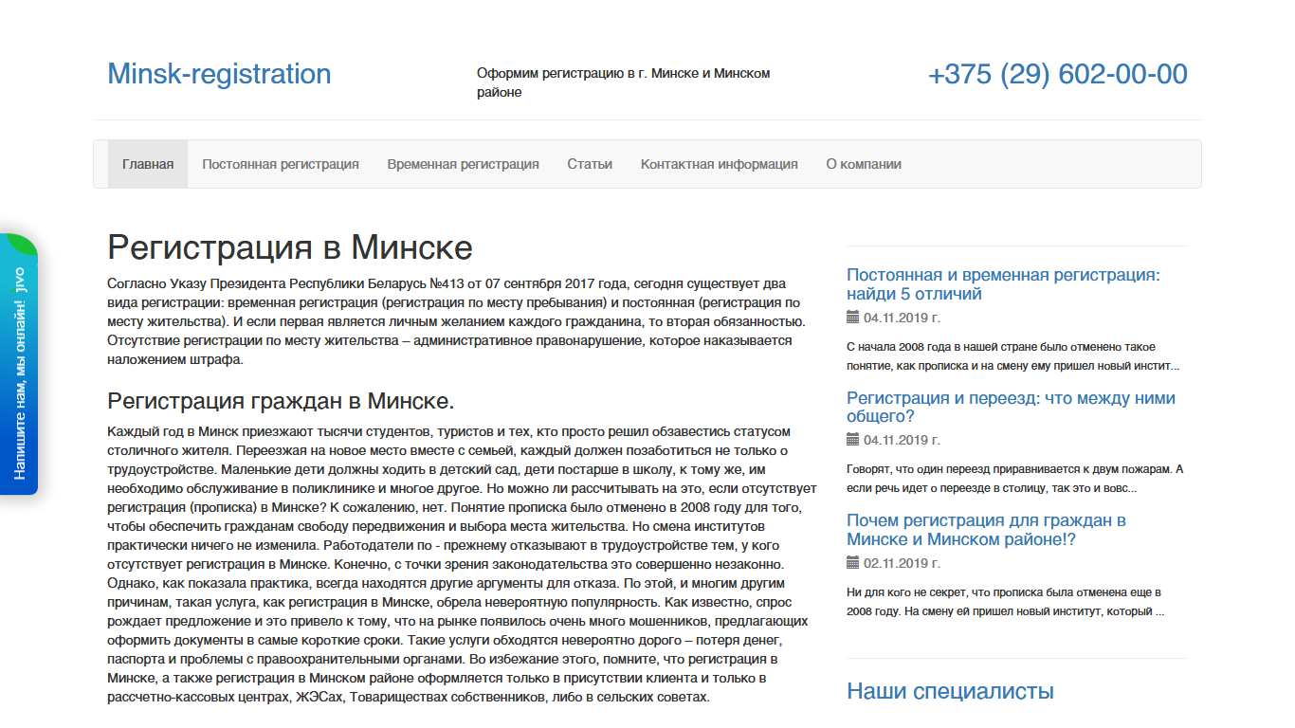Image resolution: width=1295 pixels, height=728 pixels.
Task: Click the 'Наши специалисты' heading
Action: click(950, 691)
